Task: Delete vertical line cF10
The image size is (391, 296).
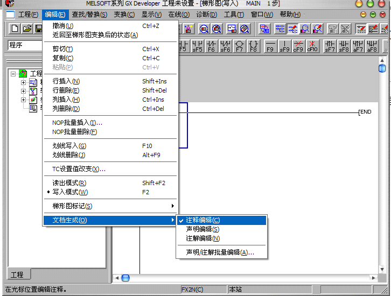Action: click(x=312, y=46)
